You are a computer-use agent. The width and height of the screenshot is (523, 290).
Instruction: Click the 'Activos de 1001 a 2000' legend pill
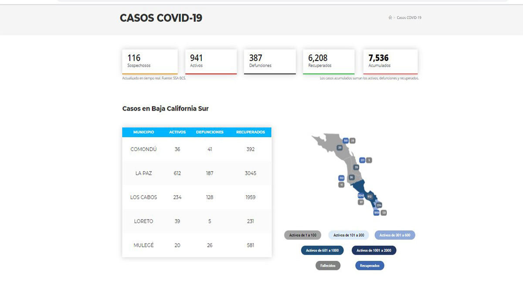[x=374, y=250]
